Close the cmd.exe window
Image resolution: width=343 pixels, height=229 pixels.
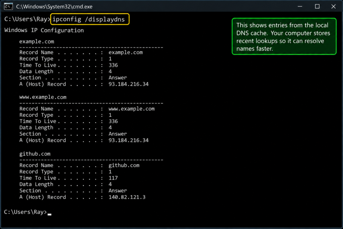[x=333, y=7]
